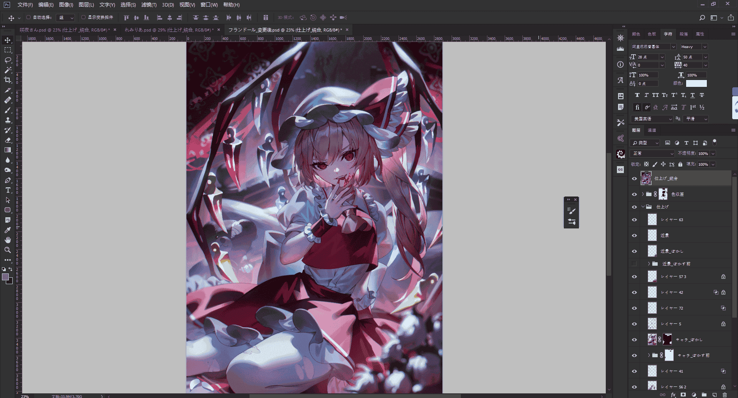Click the faux bold T button
This screenshot has width=738, height=398.
pyautogui.click(x=637, y=95)
